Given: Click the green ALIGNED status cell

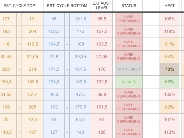Looking at the screenshot, I should tap(129, 82).
